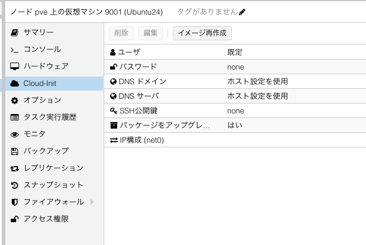Click ホスト設定を使用 value for DNS ドメイン

(x=258, y=81)
